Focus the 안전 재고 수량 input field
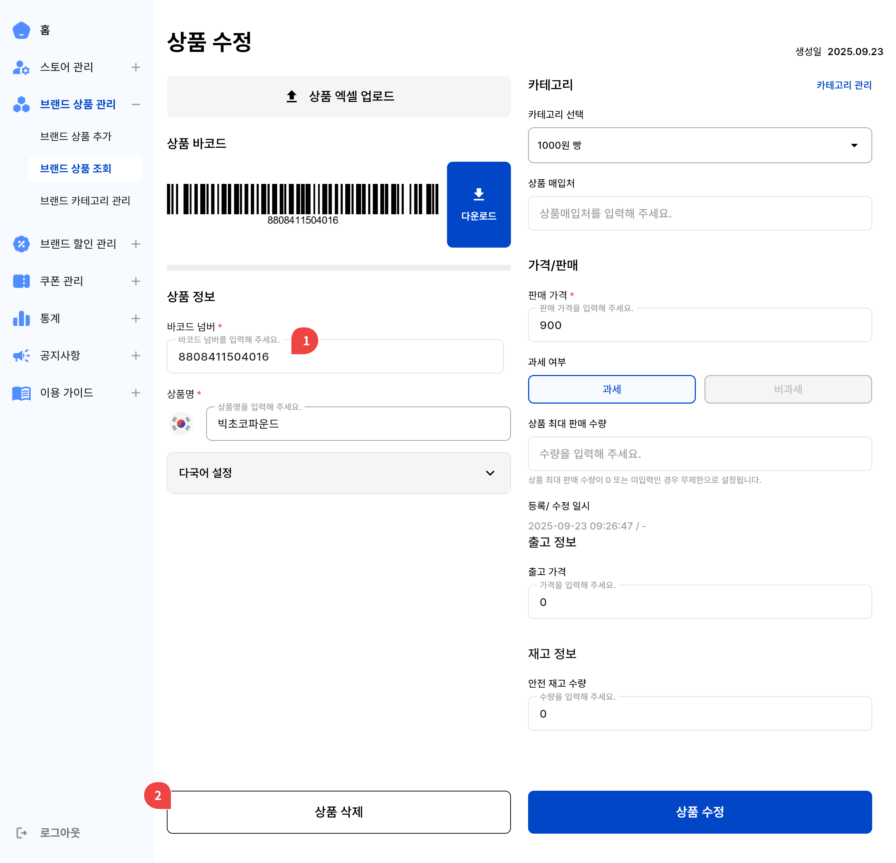The image size is (896, 863). tap(699, 713)
